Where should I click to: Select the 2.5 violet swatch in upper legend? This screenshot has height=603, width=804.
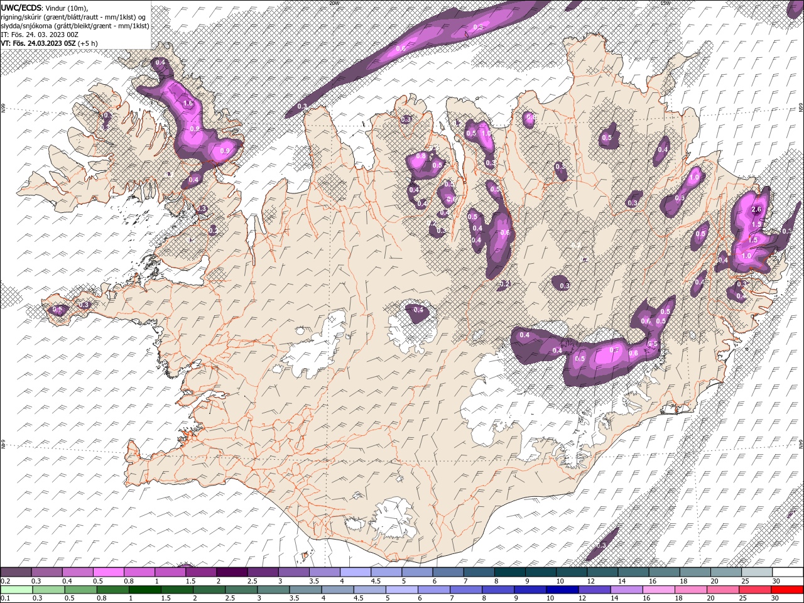[263, 572]
